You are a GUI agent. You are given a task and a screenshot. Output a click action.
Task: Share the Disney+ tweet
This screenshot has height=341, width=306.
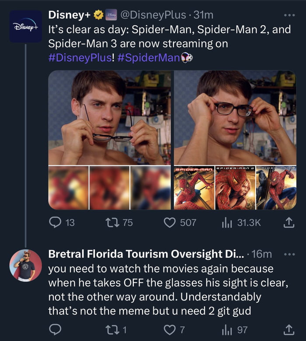[x=289, y=223]
